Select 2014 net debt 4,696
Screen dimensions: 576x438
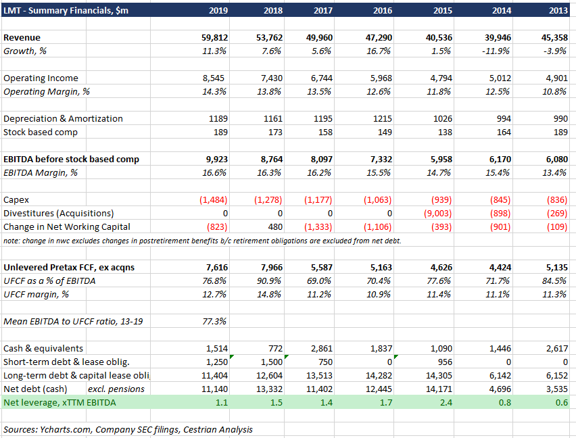[500, 389]
